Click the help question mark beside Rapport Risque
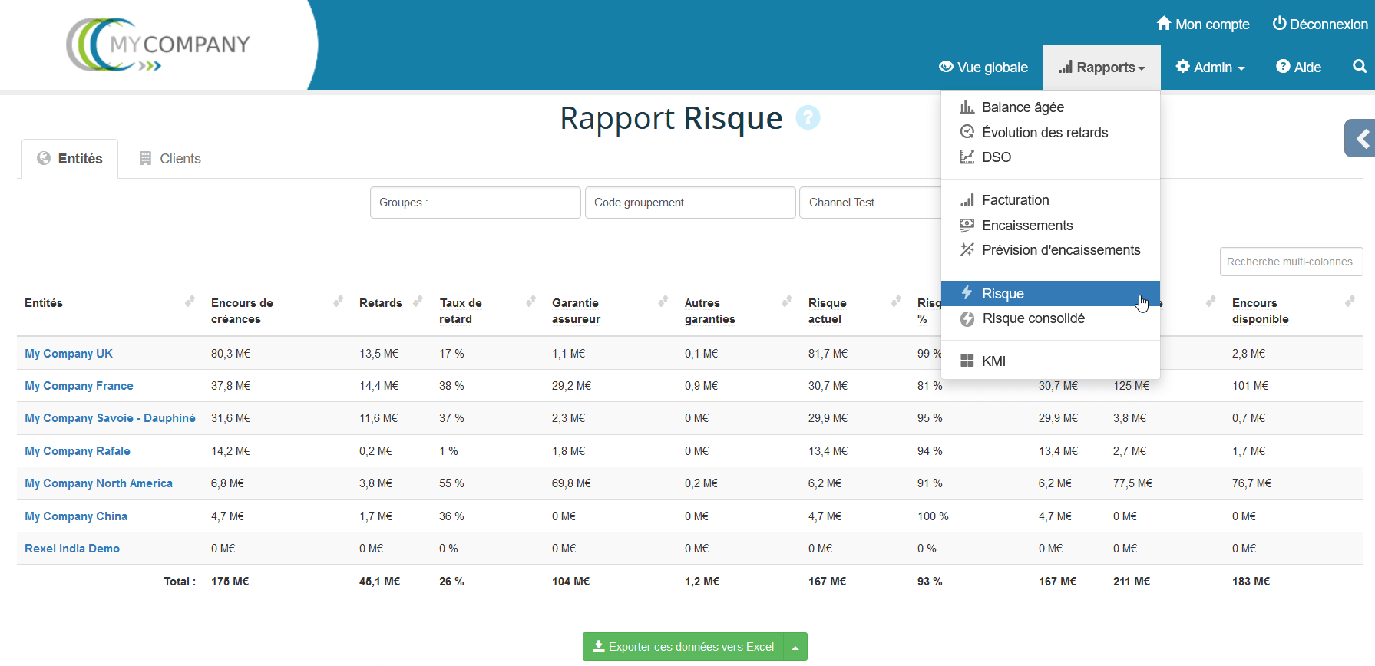The height and width of the screenshot is (666, 1375). (808, 118)
